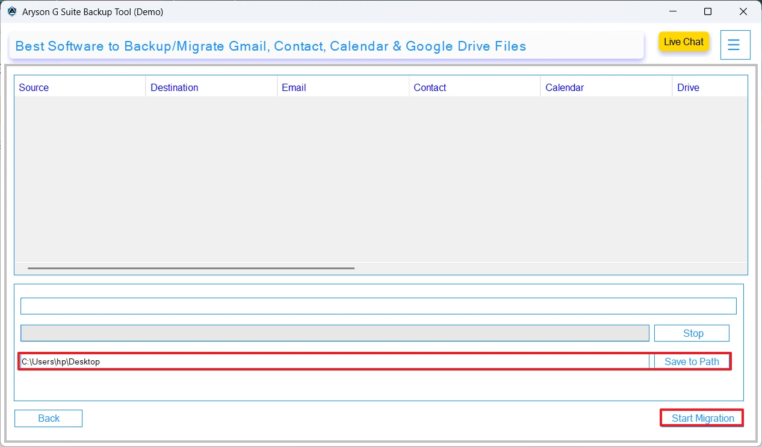The height and width of the screenshot is (447, 762).
Task: Open Live Chat support
Action: pyautogui.click(x=684, y=42)
